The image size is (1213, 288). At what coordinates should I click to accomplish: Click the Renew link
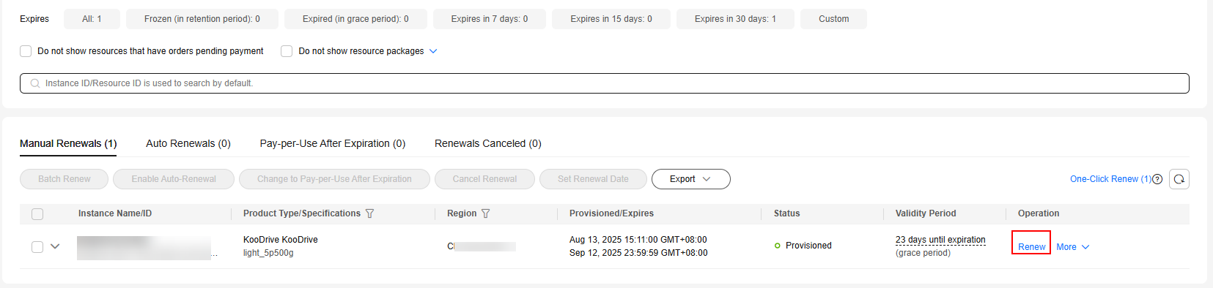[1031, 247]
